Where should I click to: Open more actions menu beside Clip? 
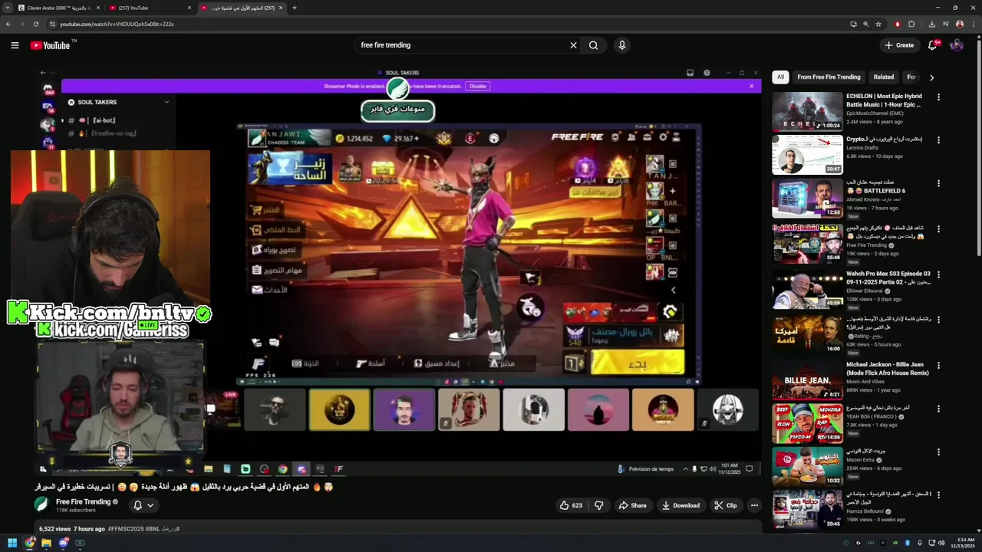754,505
